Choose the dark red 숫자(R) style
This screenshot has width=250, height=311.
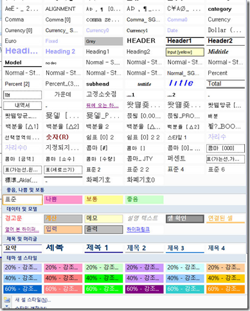[x=63, y=138]
